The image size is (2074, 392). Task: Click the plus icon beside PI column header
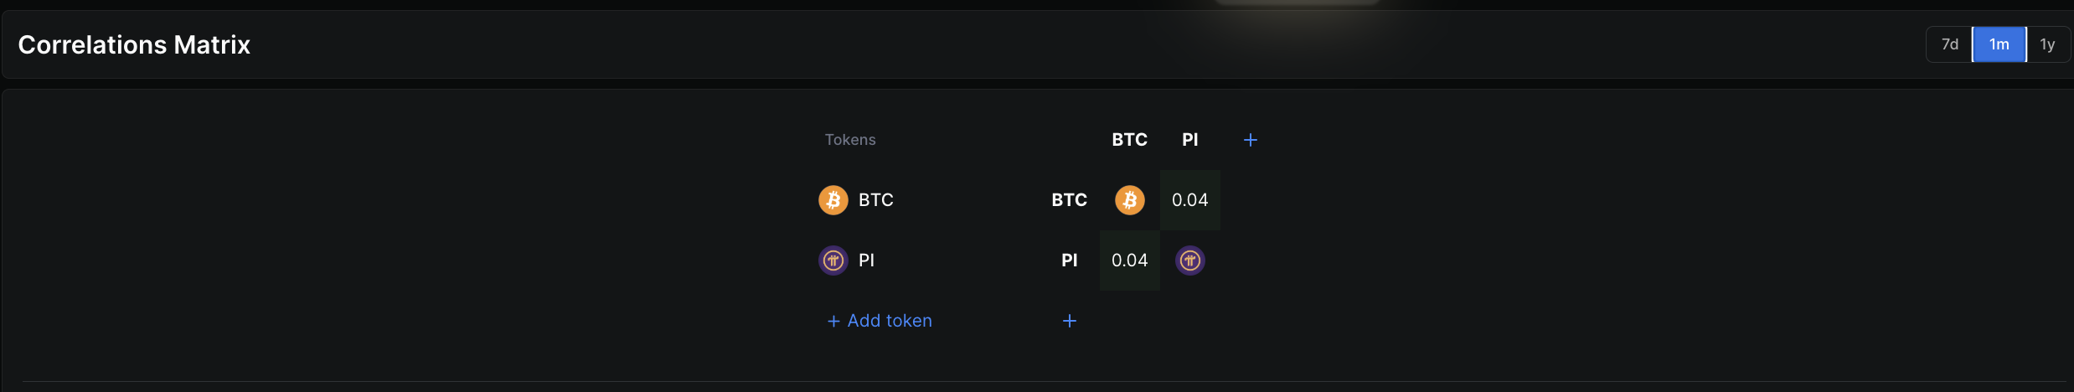(x=1250, y=140)
